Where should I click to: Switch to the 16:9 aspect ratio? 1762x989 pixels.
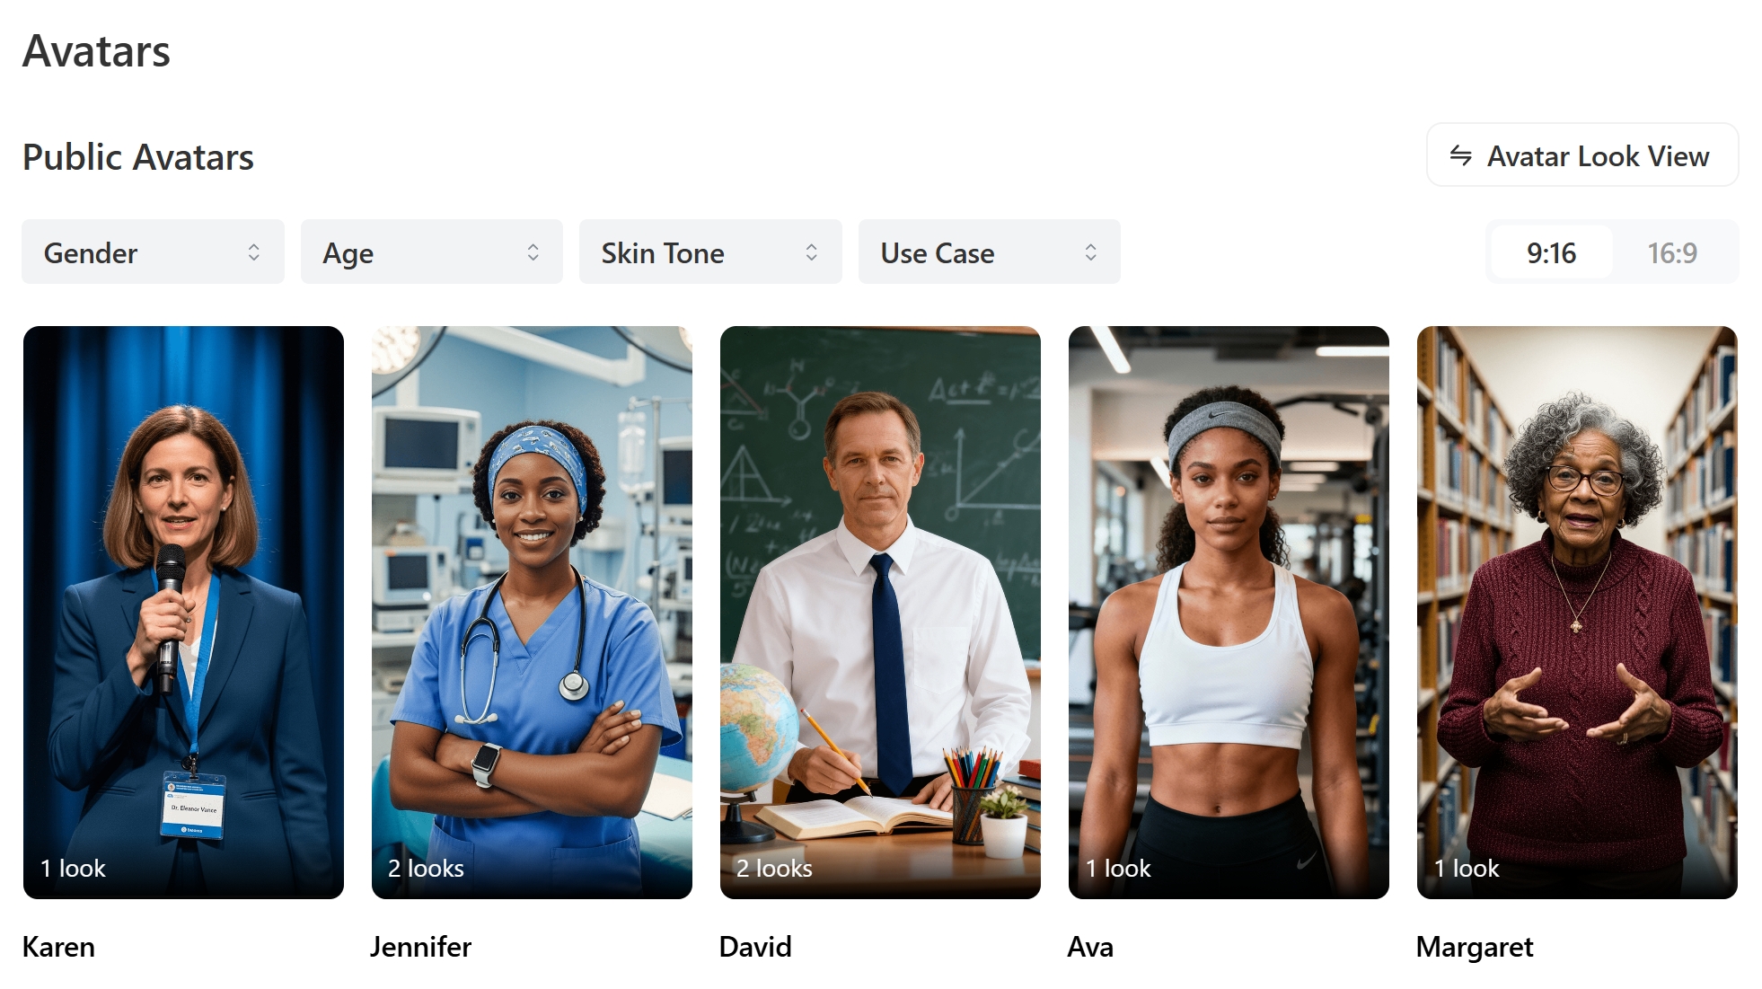pos(1672,252)
